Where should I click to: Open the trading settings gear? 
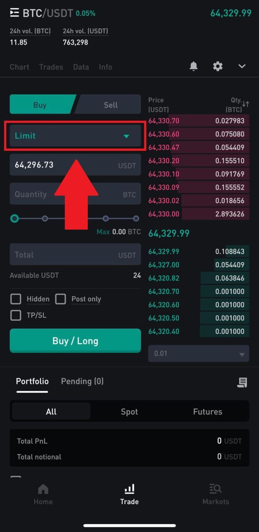pos(217,66)
